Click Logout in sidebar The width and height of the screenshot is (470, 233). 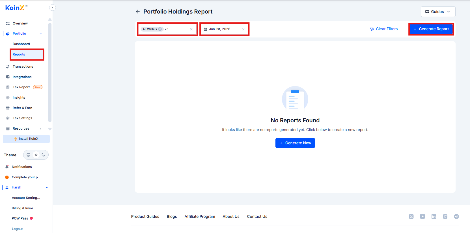(17, 229)
